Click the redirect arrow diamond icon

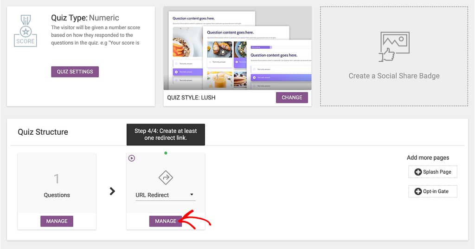[x=166, y=178]
